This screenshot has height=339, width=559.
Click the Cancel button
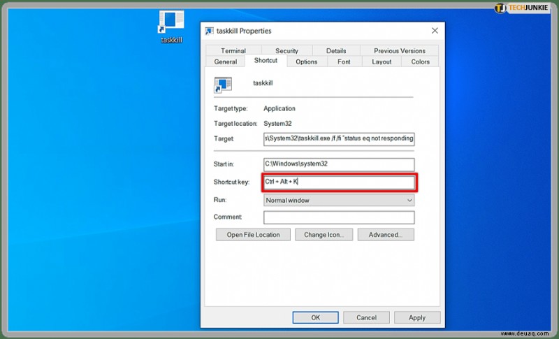366,317
